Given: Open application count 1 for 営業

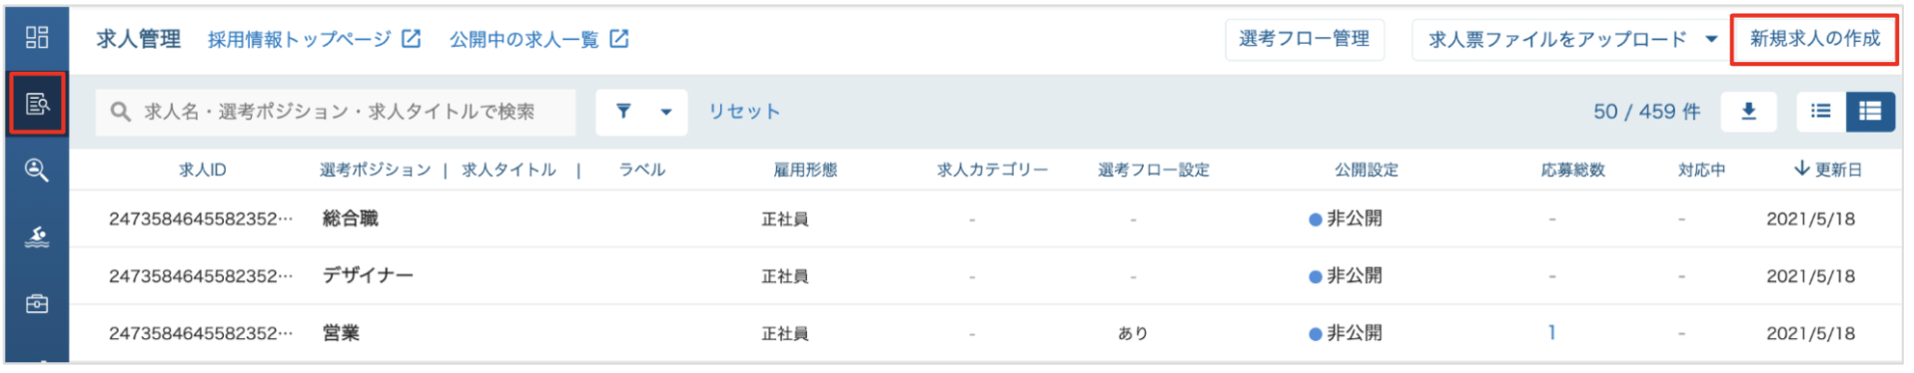Looking at the screenshot, I should point(1551,332).
